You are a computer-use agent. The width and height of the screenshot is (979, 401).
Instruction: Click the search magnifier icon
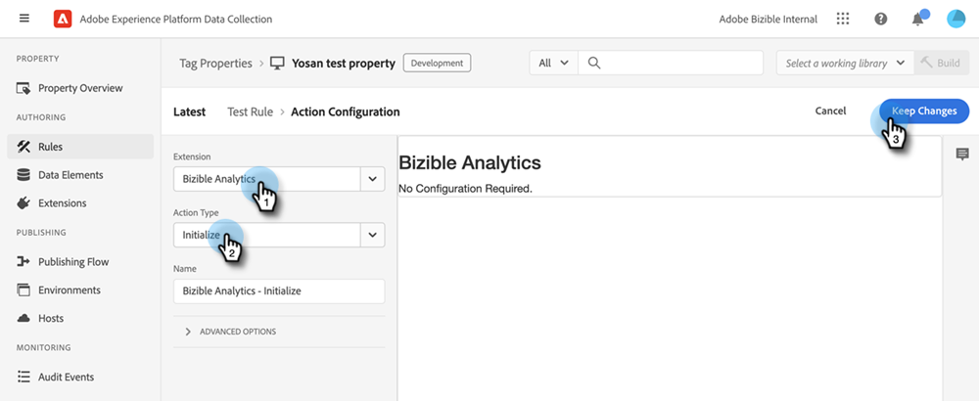[594, 63]
